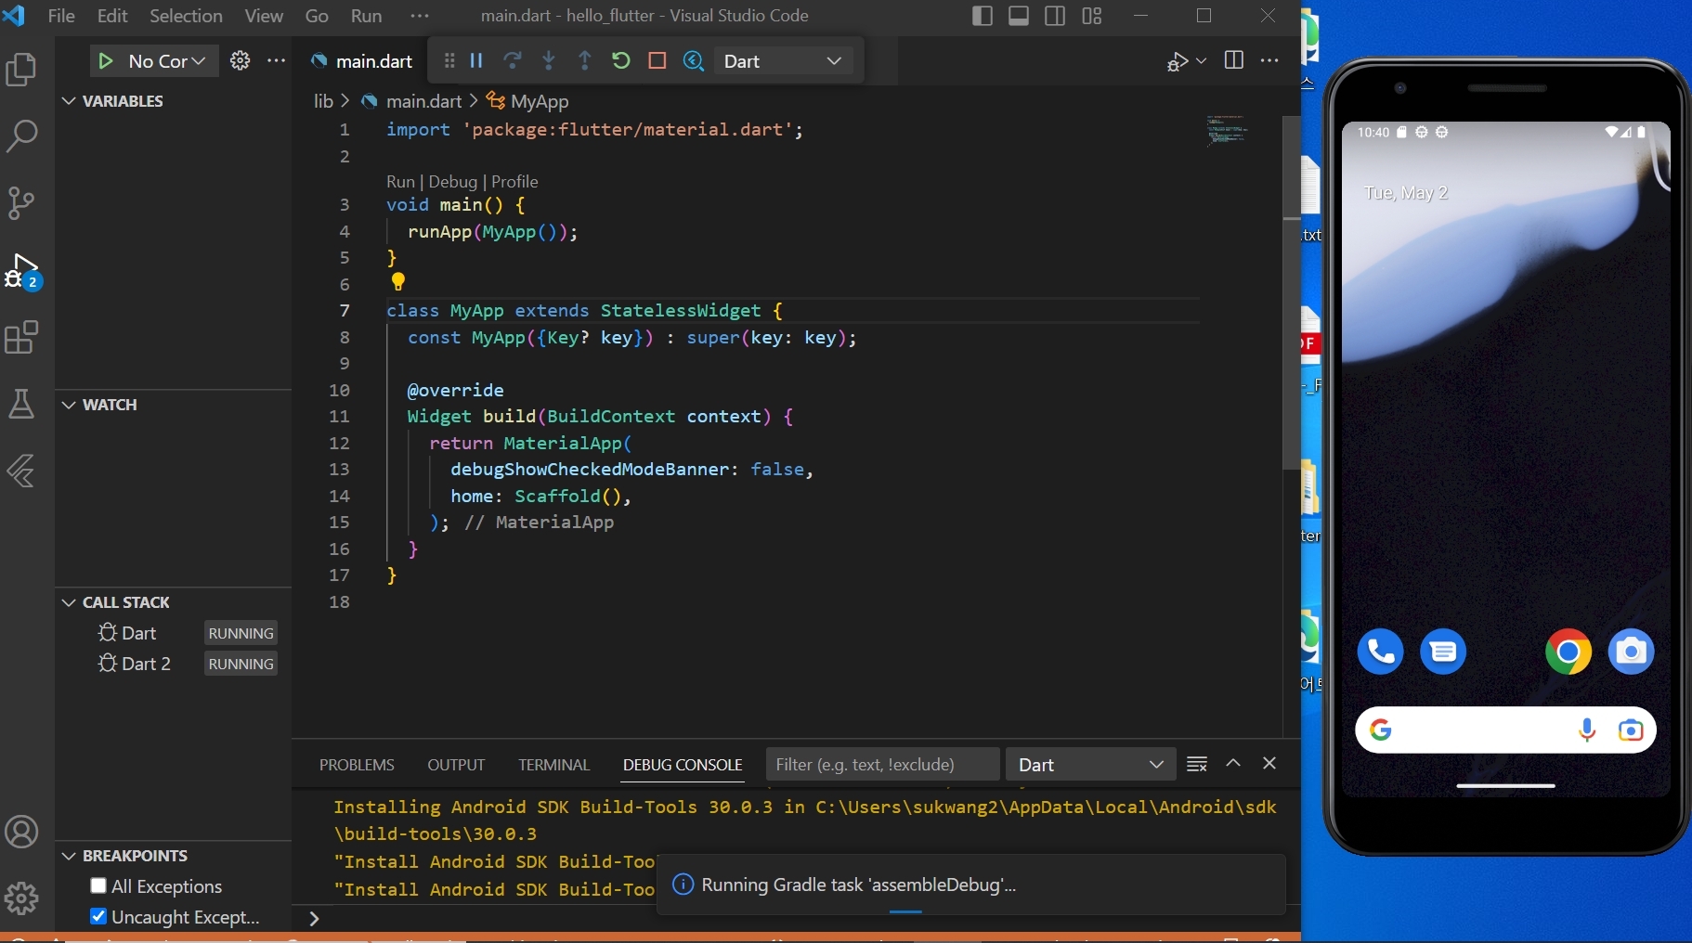Switch to the TERMINAL tab
This screenshot has width=1692, height=943.
pos(553,765)
